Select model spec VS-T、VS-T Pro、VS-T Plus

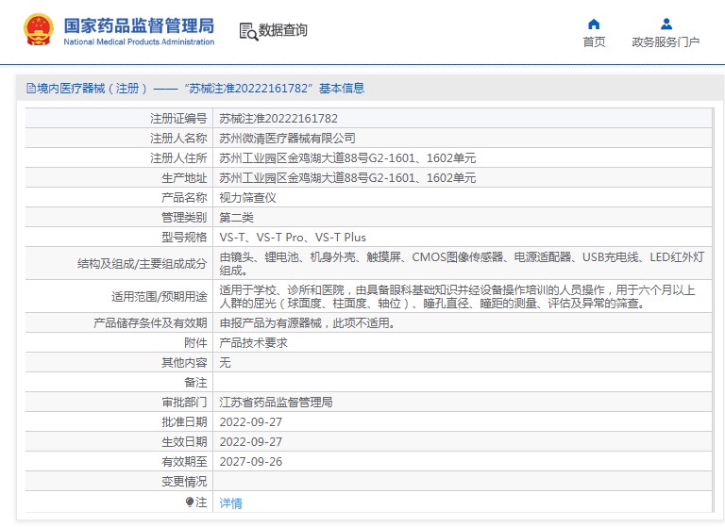(293, 238)
